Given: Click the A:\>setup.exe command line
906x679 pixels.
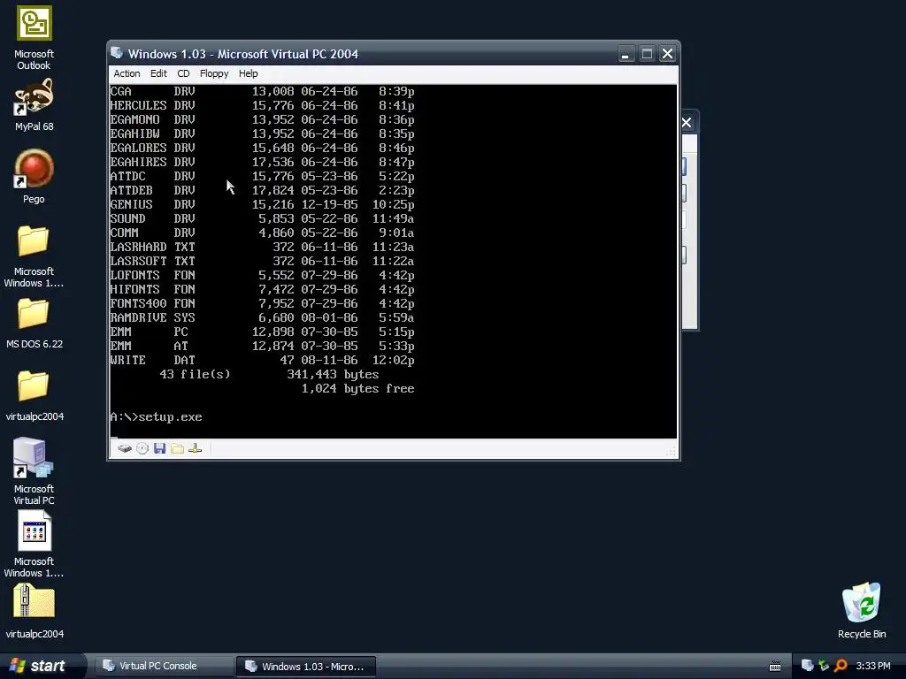Looking at the screenshot, I should point(156,417).
